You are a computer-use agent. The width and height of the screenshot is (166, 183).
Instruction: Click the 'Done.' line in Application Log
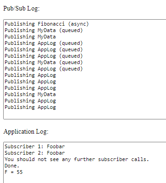tap(12, 166)
